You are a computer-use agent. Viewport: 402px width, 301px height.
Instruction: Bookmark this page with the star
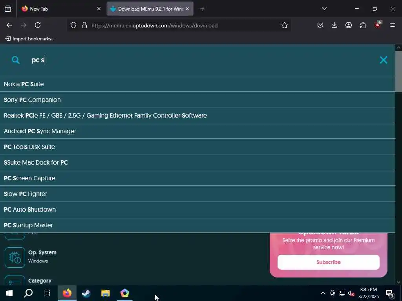tap(285, 25)
